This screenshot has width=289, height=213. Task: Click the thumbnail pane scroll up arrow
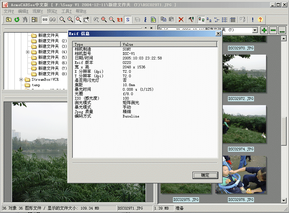click(284, 38)
